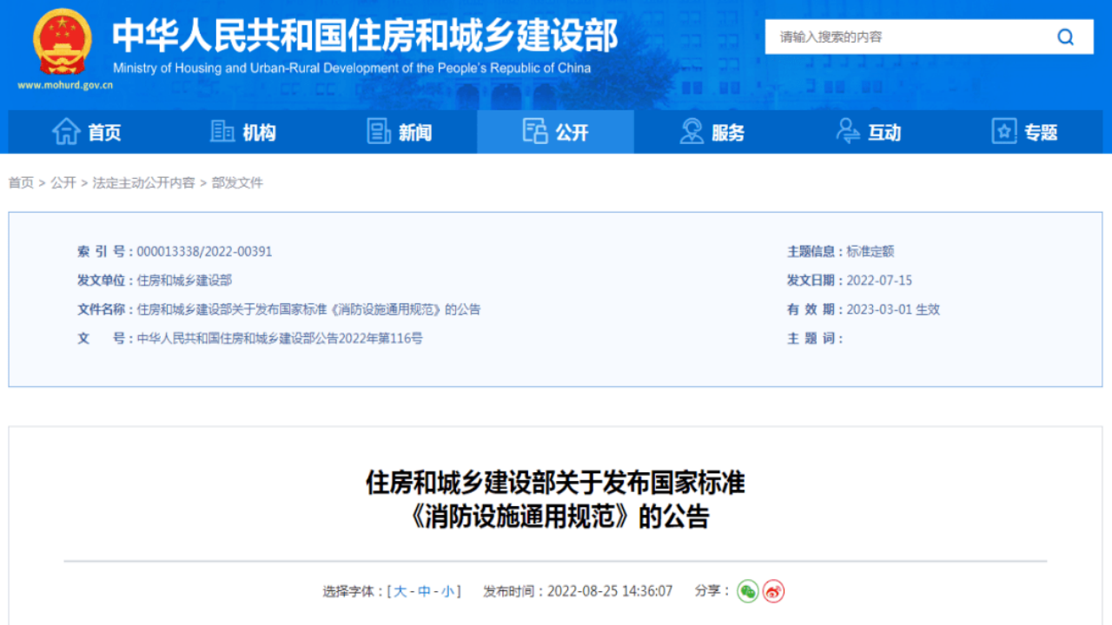Image resolution: width=1112 pixels, height=625 pixels.
Task: Select medium font size 中
Action: (x=424, y=591)
